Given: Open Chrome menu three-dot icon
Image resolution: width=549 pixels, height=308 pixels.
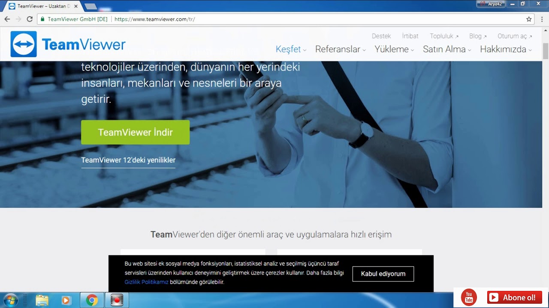Looking at the screenshot, I should 542,19.
